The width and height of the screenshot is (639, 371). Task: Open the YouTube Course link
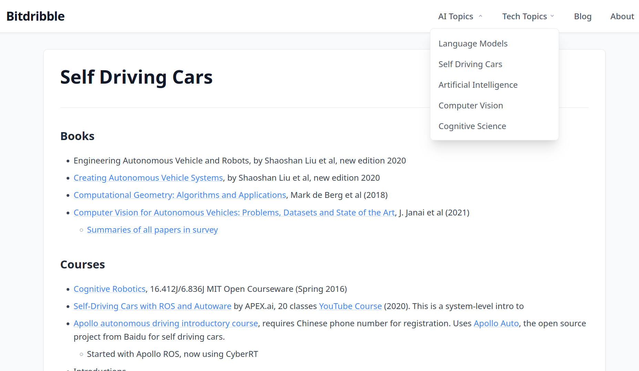350,306
